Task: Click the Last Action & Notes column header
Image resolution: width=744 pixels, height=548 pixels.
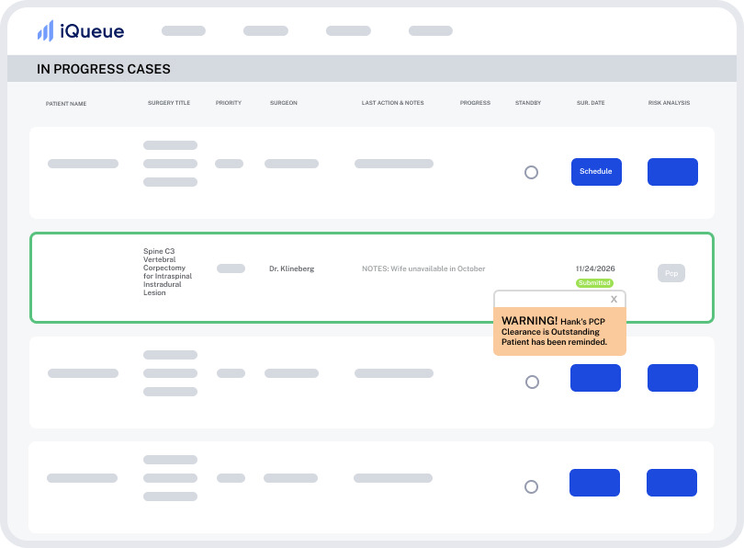Action: pos(392,103)
